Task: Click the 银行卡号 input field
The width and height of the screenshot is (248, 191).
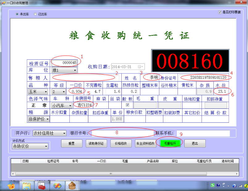Action: [122, 133]
